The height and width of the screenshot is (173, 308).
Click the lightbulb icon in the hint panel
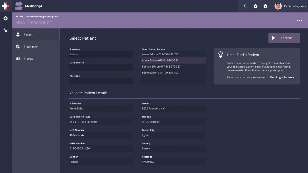click(x=221, y=54)
